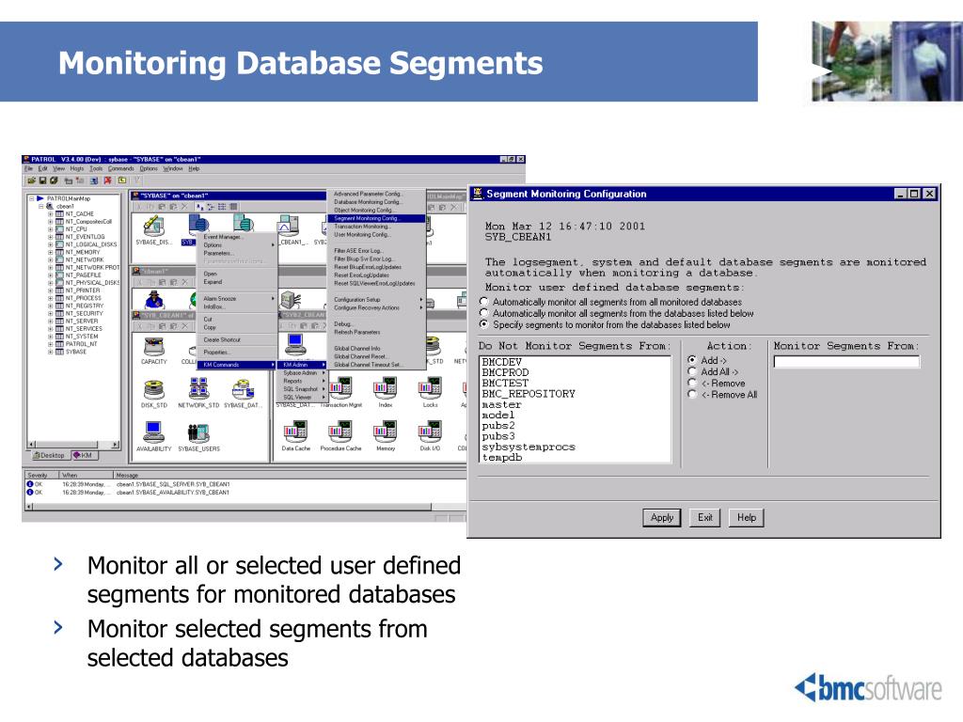Open the Procedure Cache parameter icon
This screenshot has height=722, width=963.
(340, 432)
